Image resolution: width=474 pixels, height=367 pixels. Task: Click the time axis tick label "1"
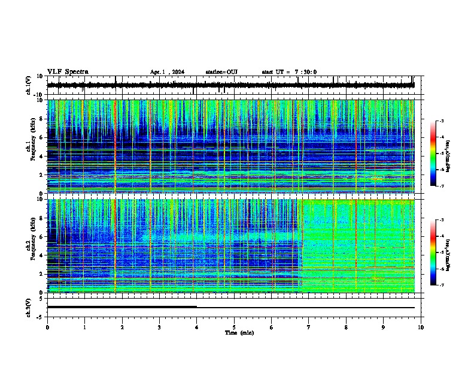click(84, 327)
